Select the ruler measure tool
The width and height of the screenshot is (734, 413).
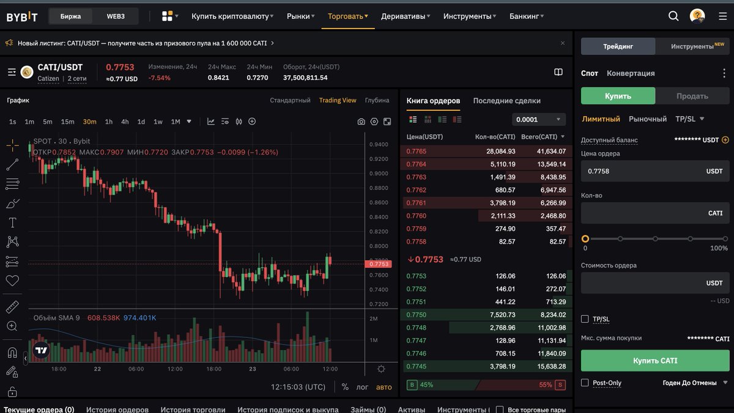point(12,307)
